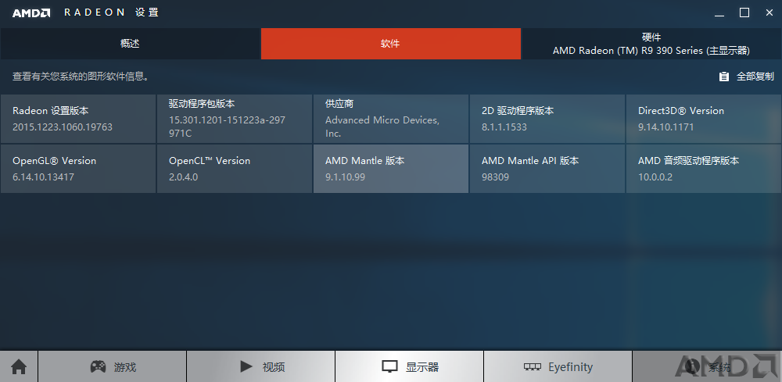Select the 供应商 vendor tile
The width and height of the screenshot is (782, 382).
tap(391, 119)
